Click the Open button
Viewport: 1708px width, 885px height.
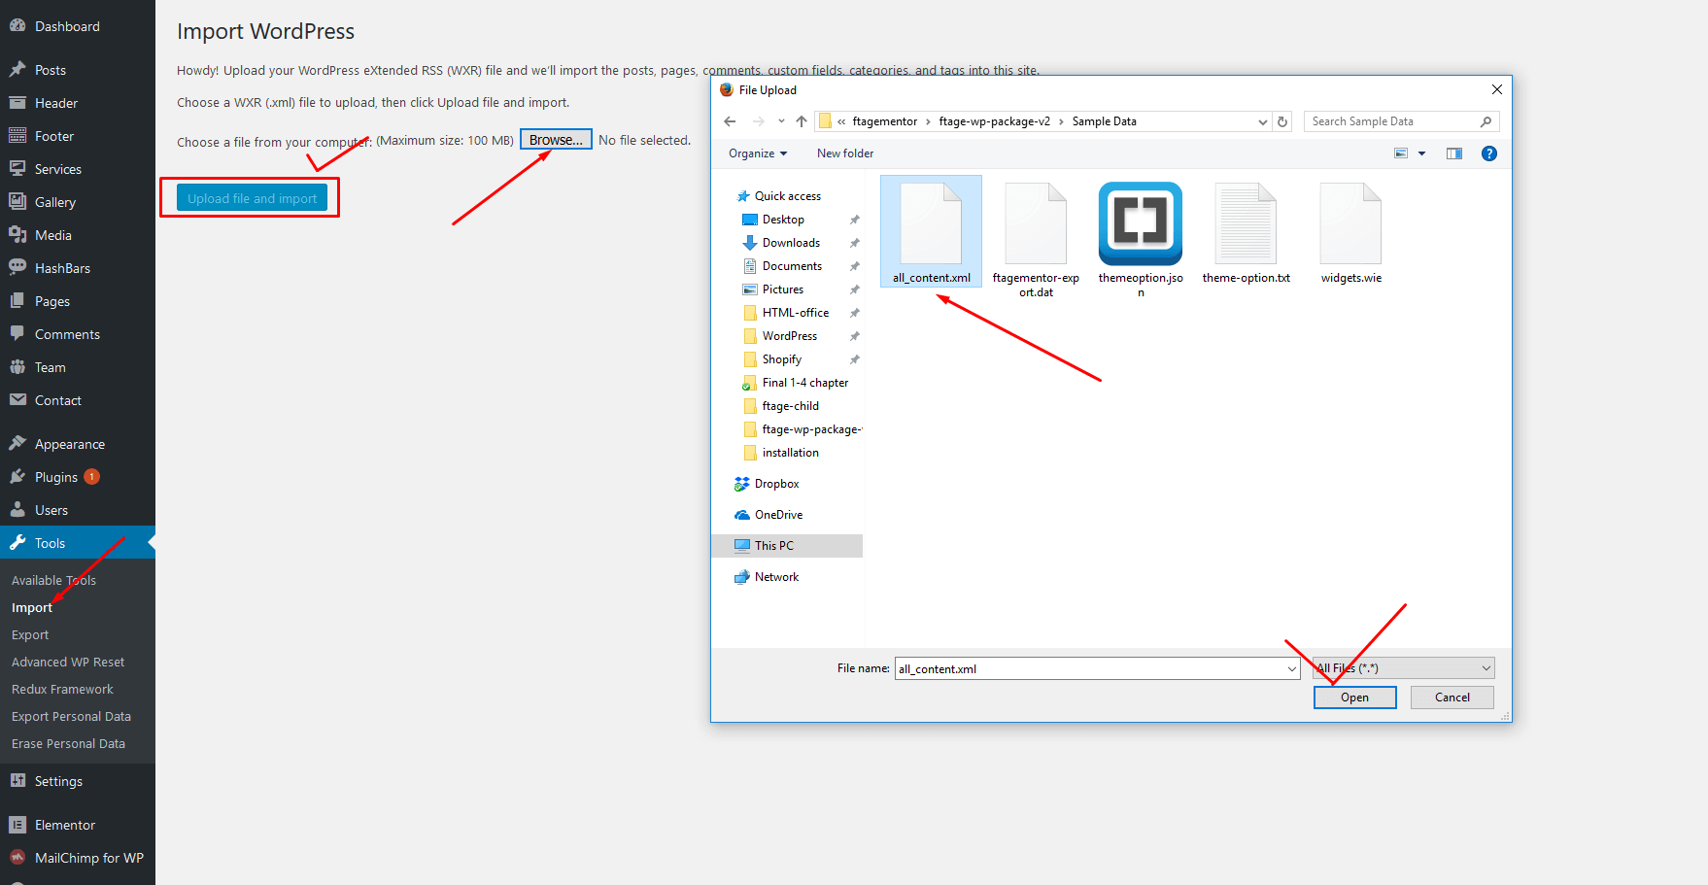[1354, 698]
